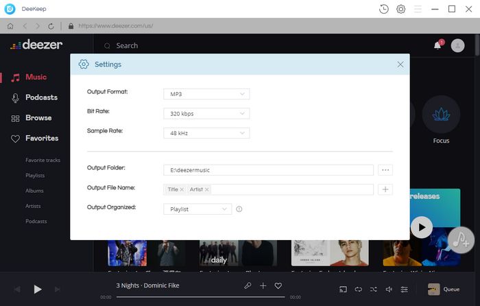Open the Queue
Viewport: 480px width, 306px height.
pos(444,290)
